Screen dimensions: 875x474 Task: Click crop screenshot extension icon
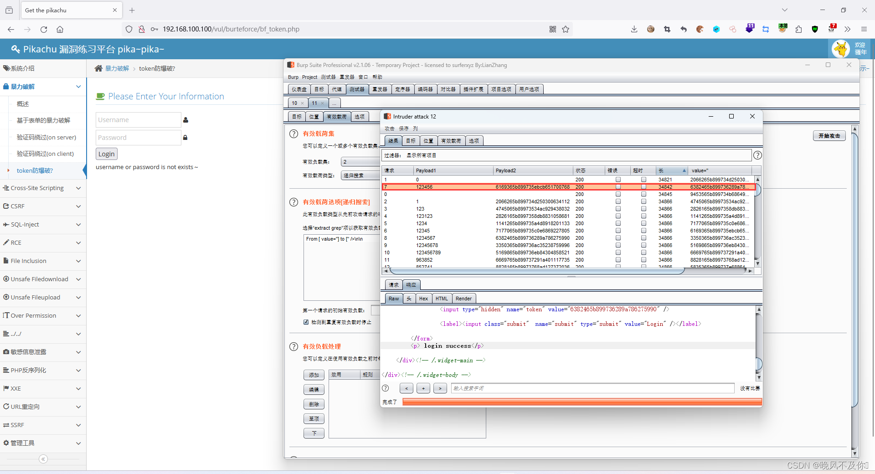tap(667, 29)
